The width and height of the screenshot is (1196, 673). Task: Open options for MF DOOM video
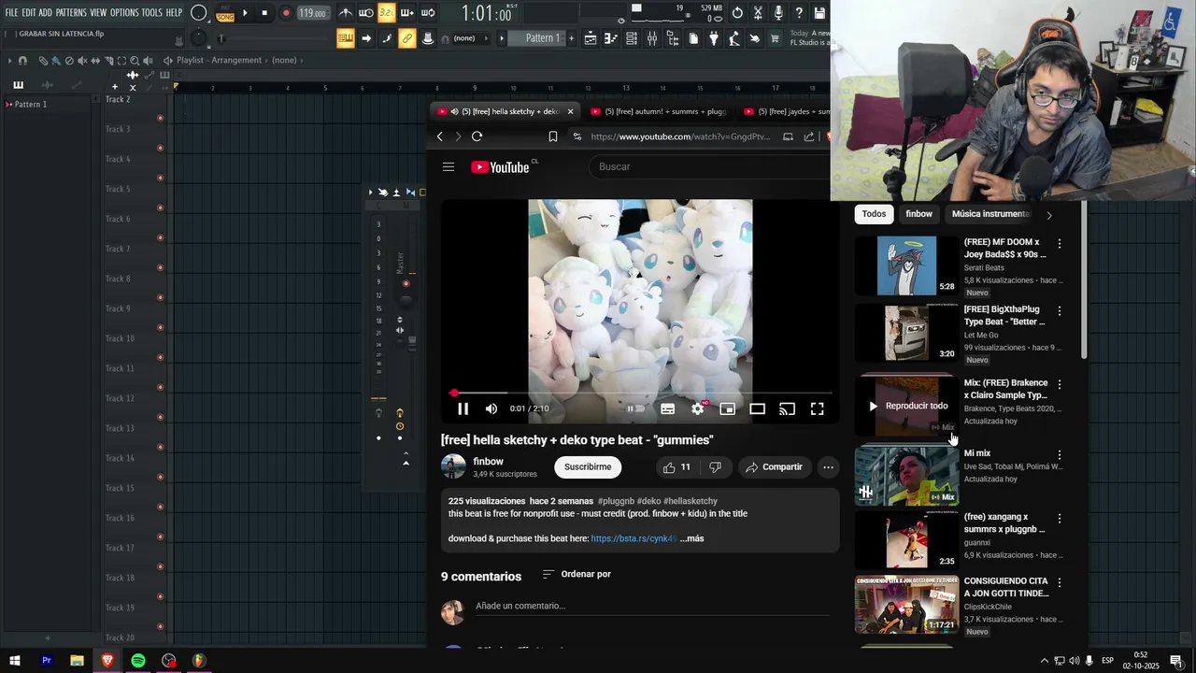(1059, 244)
